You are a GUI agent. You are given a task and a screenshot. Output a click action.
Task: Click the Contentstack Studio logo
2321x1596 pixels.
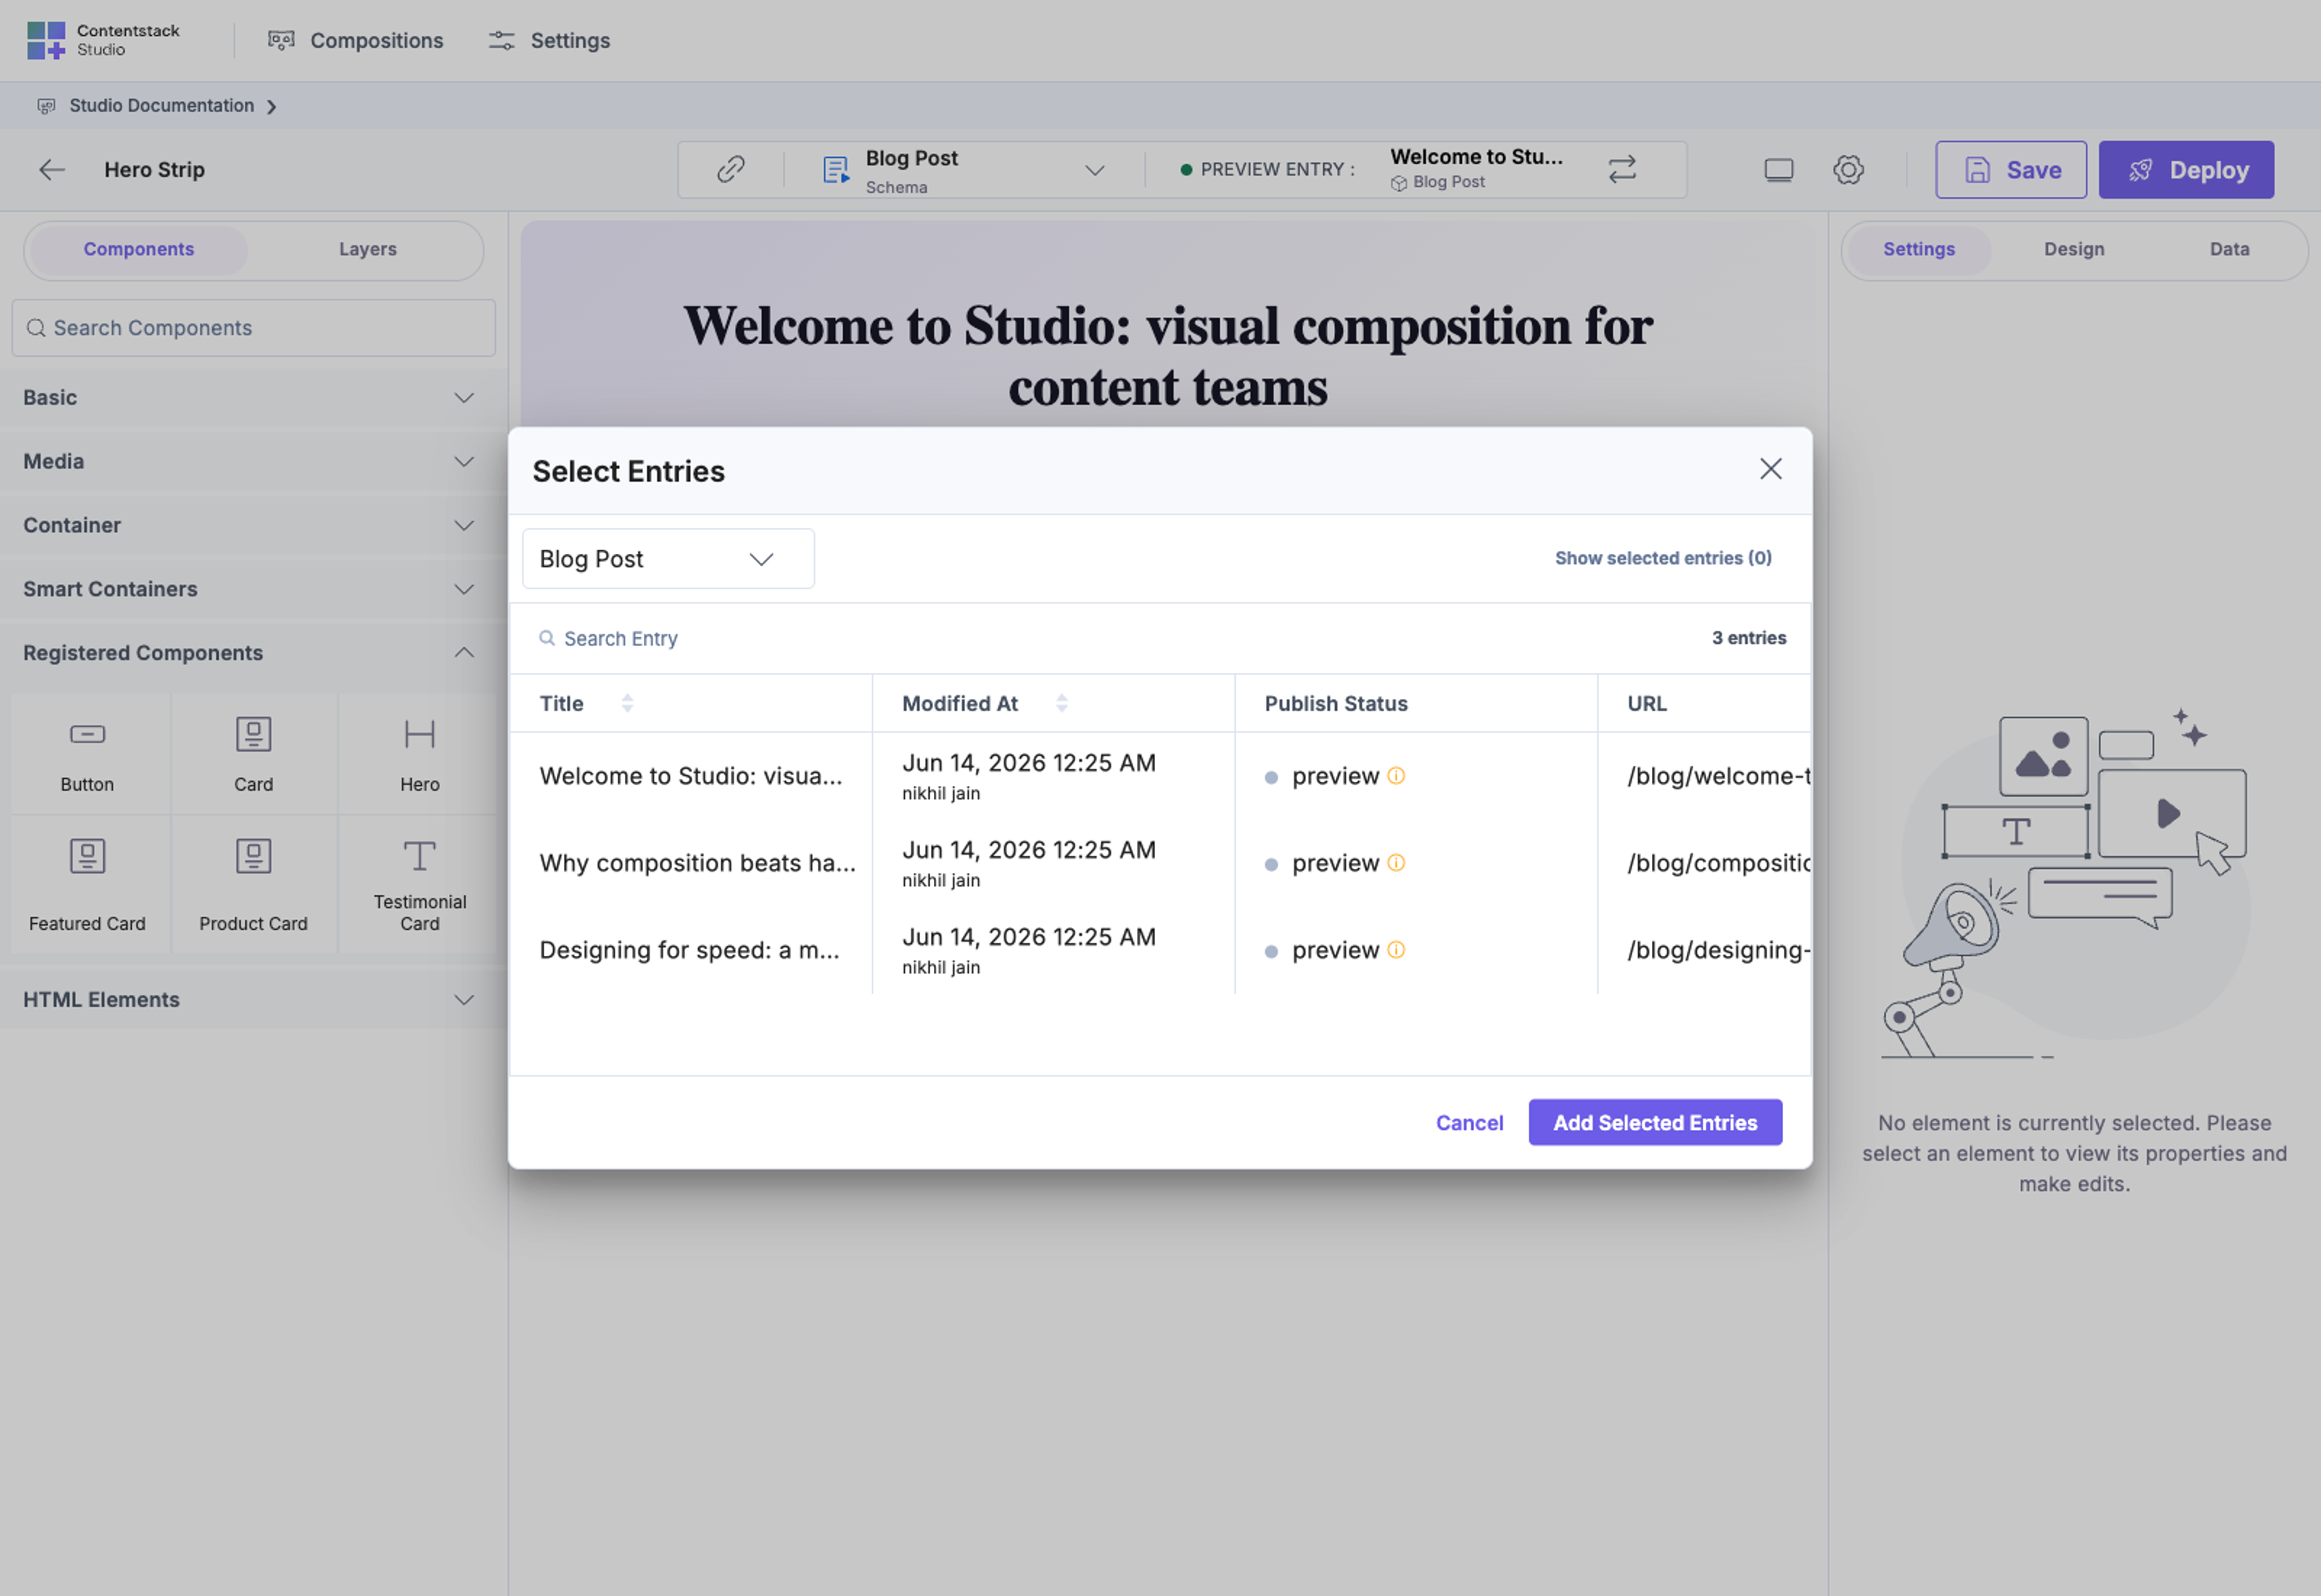(103, 40)
